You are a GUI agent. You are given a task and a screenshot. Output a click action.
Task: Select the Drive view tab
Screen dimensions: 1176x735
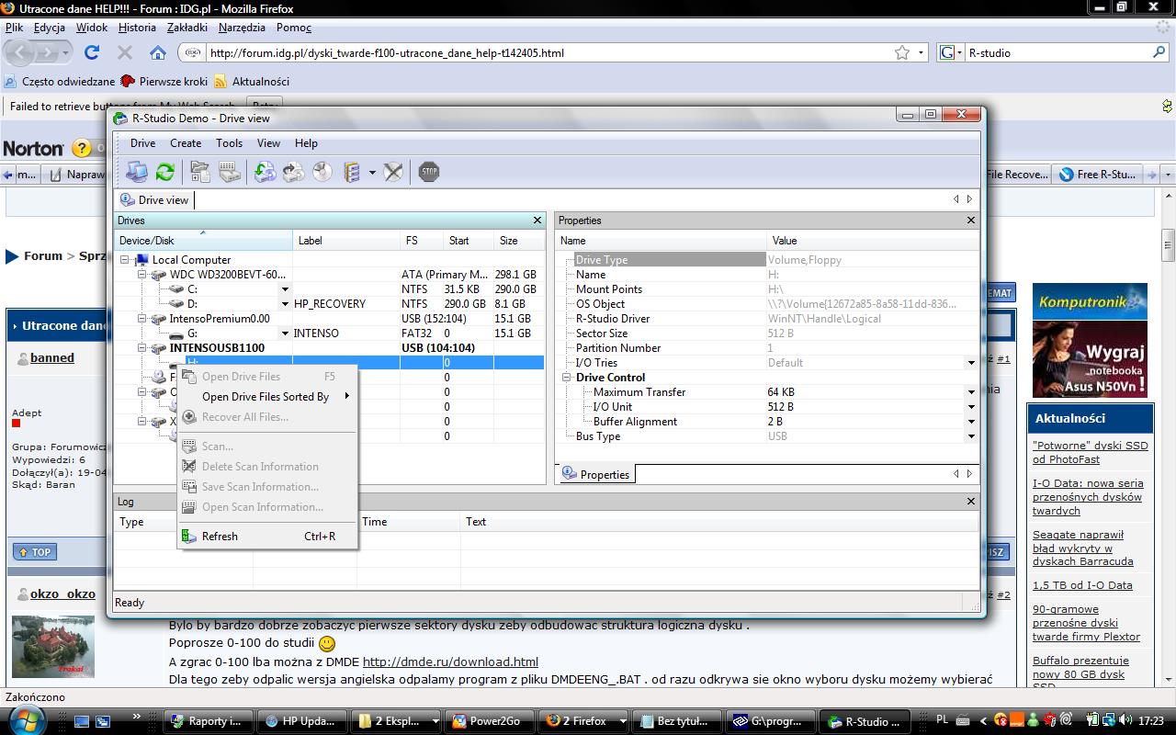[x=155, y=199]
